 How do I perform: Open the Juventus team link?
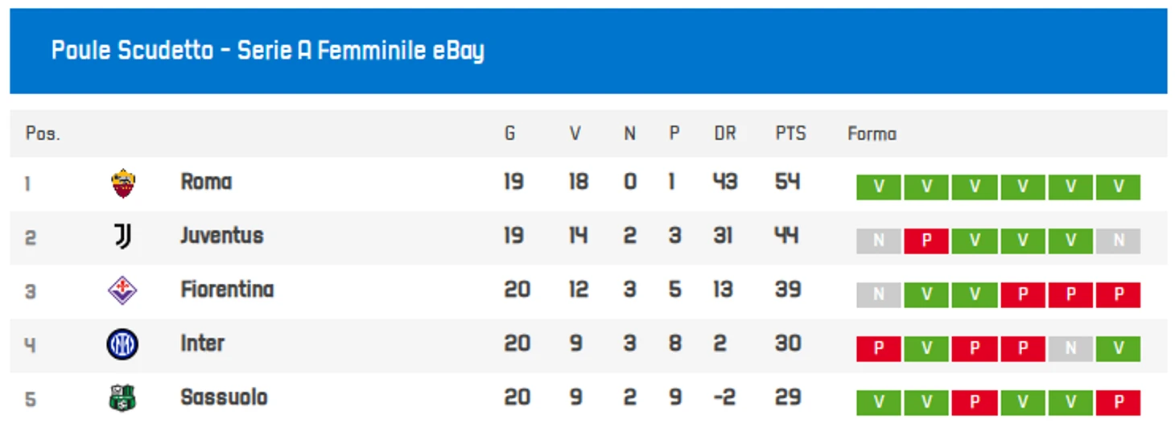point(222,236)
